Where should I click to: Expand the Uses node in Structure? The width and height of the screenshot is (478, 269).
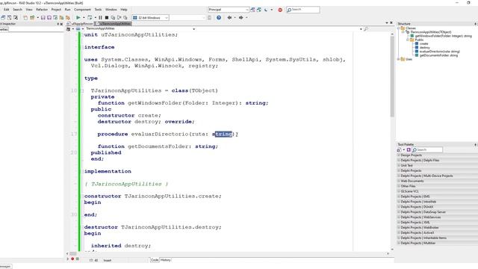pos(399,59)
